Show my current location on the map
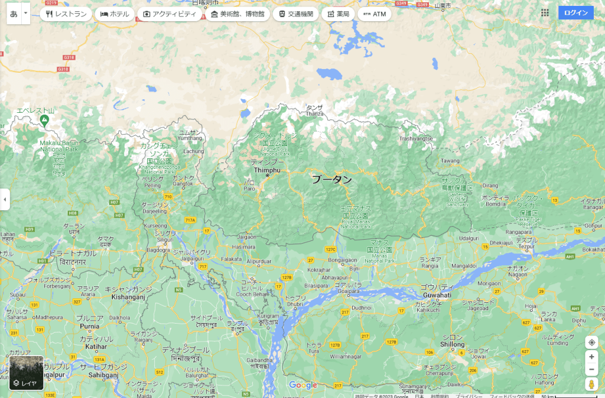 (x=591, y=342)
